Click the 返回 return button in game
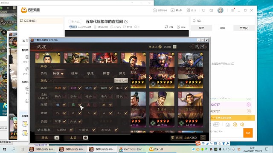The image size is (273, 153). 199,46
